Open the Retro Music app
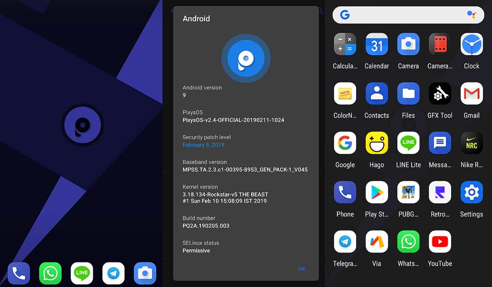This screenshot has width=492, height=287. [440, 192]
